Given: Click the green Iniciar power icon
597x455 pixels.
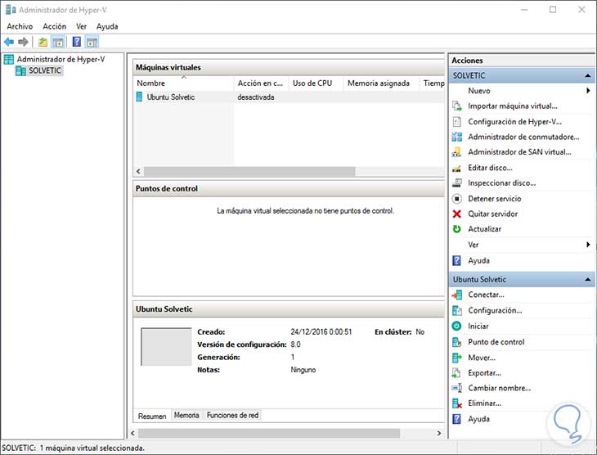Looking at the screenshot, I should pyautogui.click(x=456, y=327).
